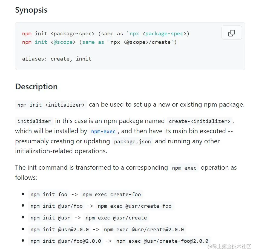Click the "npm init @usr/foo@2.0.0" snippet
Viewport: 253px width, 251px height.
(66, 241)
